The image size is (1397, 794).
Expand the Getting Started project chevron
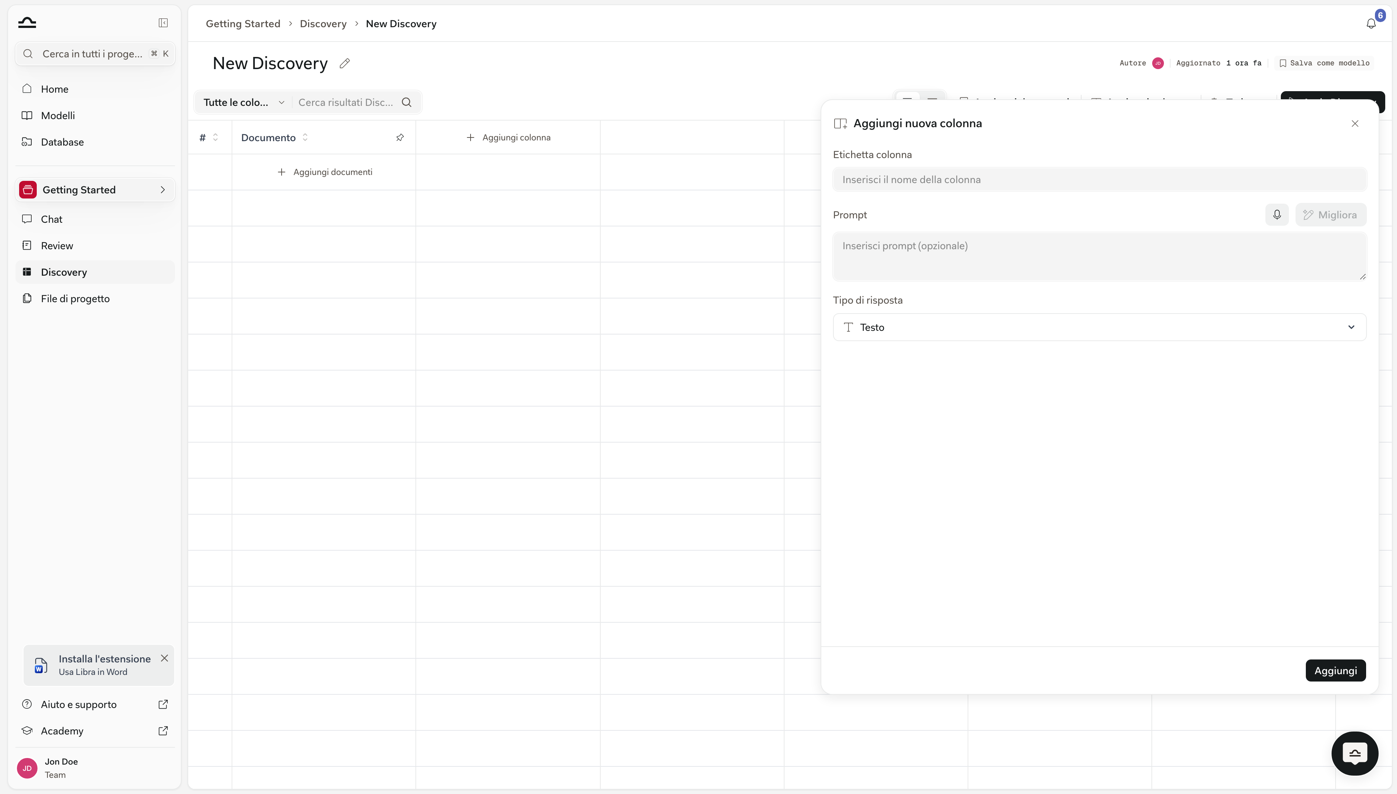(x=162, y=190)
